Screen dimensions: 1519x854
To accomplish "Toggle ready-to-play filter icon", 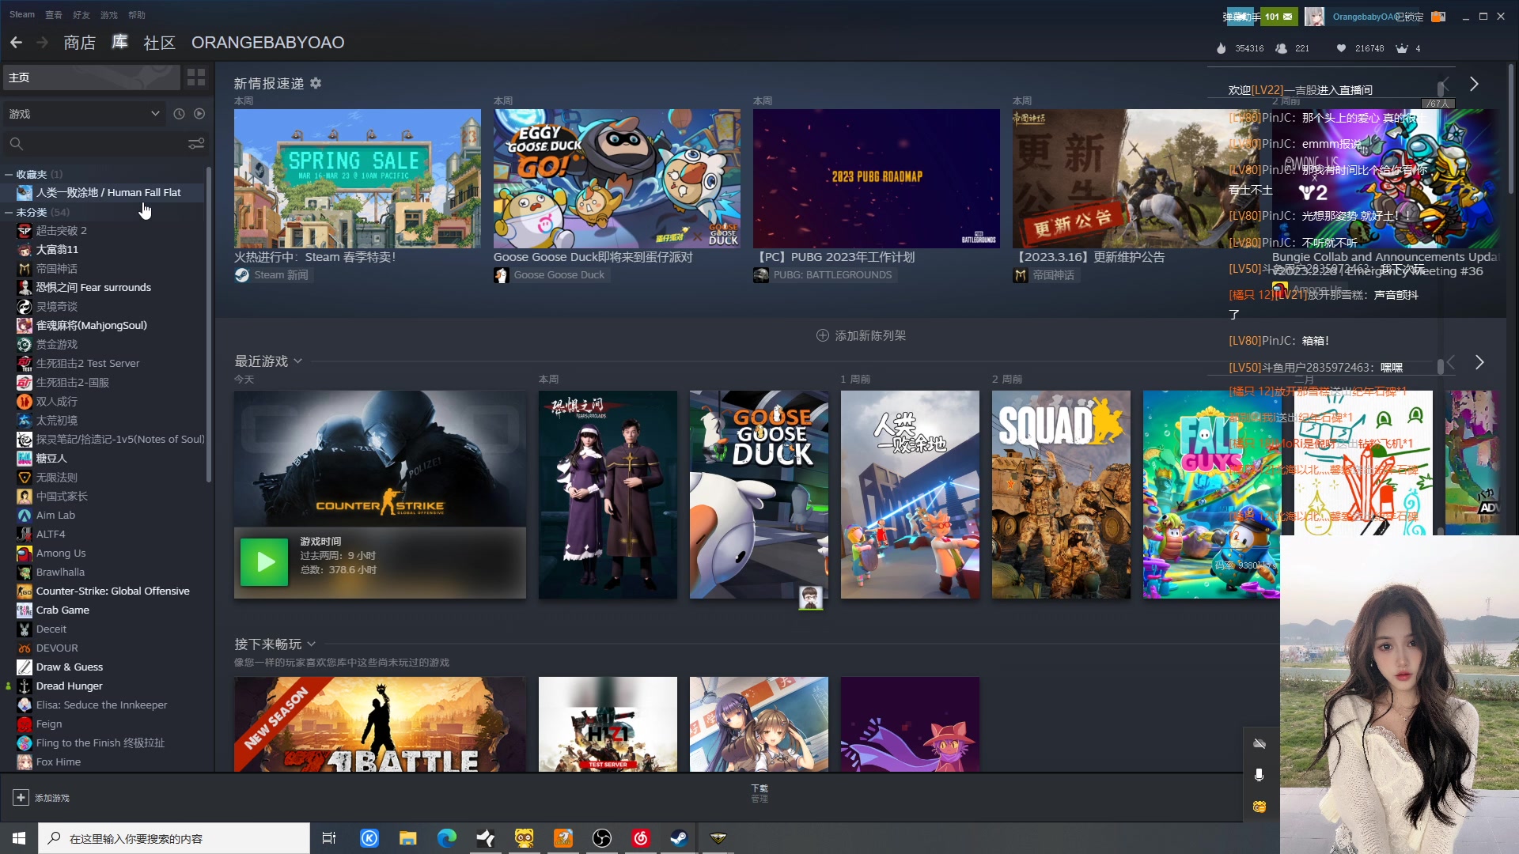I will pyautogui.click(x=199, y=114).
